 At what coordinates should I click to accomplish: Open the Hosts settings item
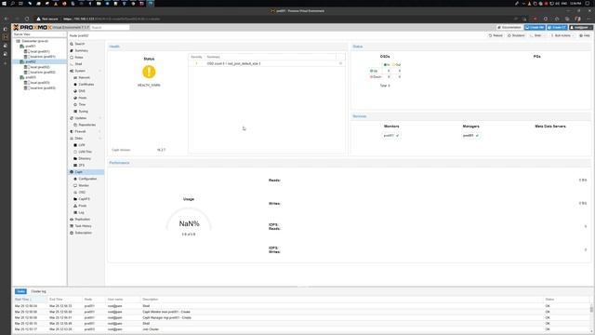86,98
